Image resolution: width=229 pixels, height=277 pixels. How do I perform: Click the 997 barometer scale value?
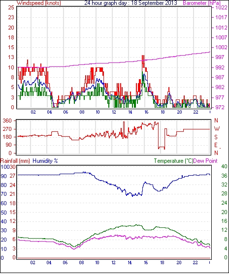point(220,57)
